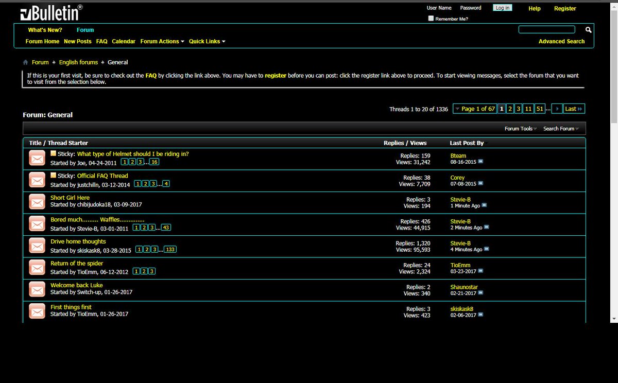Click the search text box

click(546, 29)
